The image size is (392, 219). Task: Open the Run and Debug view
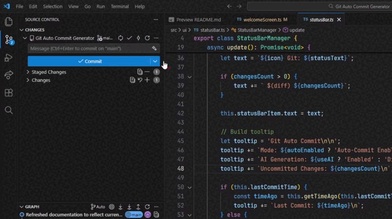pos(8,58)
